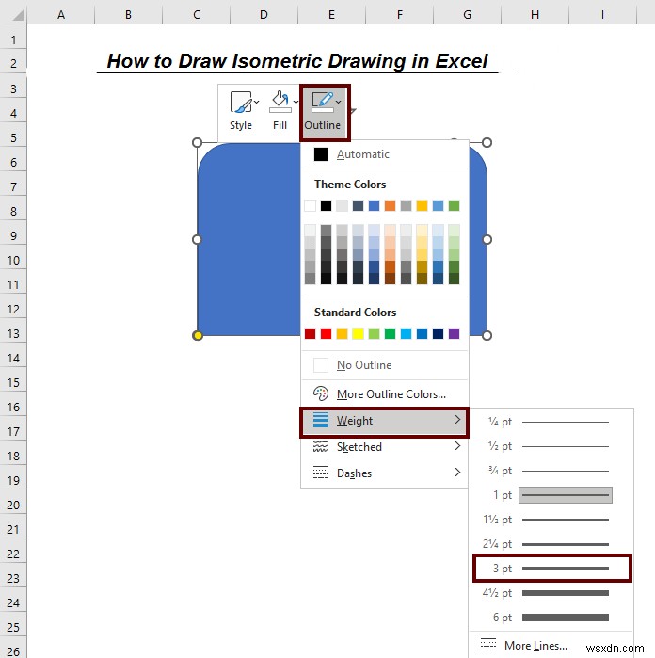Set outline weight to 4½ pt
The height and width of the screenshot is (658, 655).
551,593
